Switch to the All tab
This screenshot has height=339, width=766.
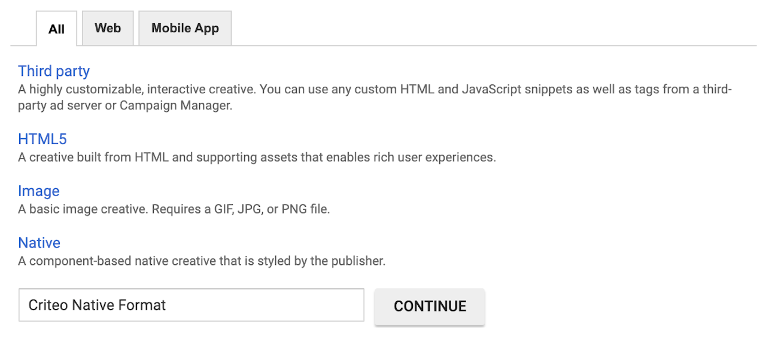click(56, 29)
